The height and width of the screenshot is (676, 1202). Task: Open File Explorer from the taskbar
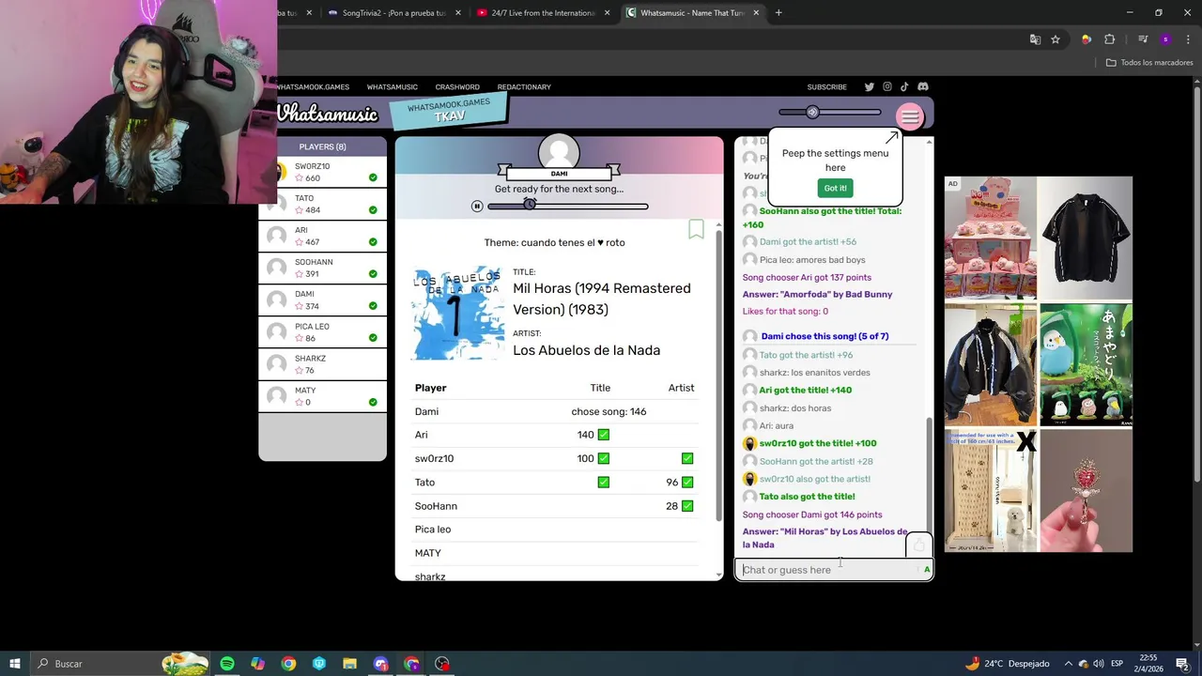pyautogui.click(x=349, y=664)
